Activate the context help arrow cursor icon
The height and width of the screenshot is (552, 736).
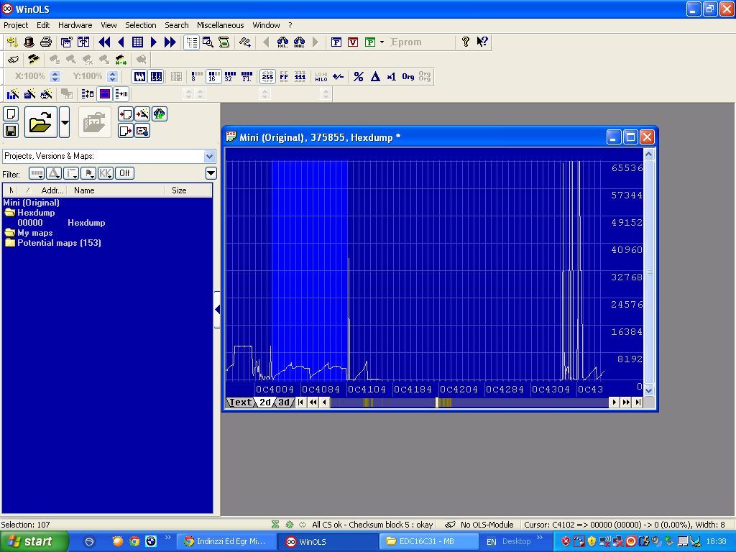[x=482, y=42]
